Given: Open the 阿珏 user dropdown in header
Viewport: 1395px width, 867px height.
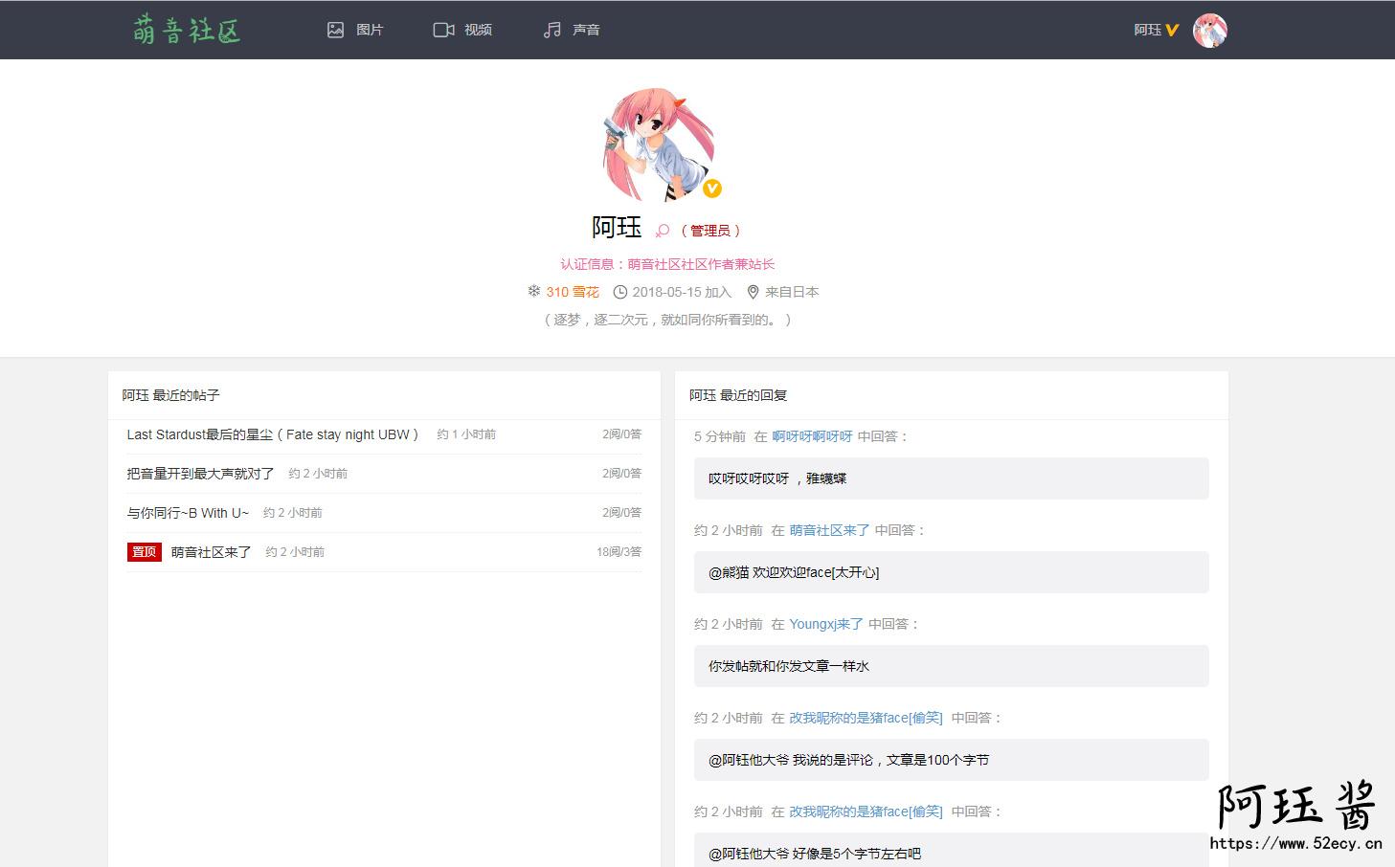Looking at the screenshot, I should click(1156, 30).
